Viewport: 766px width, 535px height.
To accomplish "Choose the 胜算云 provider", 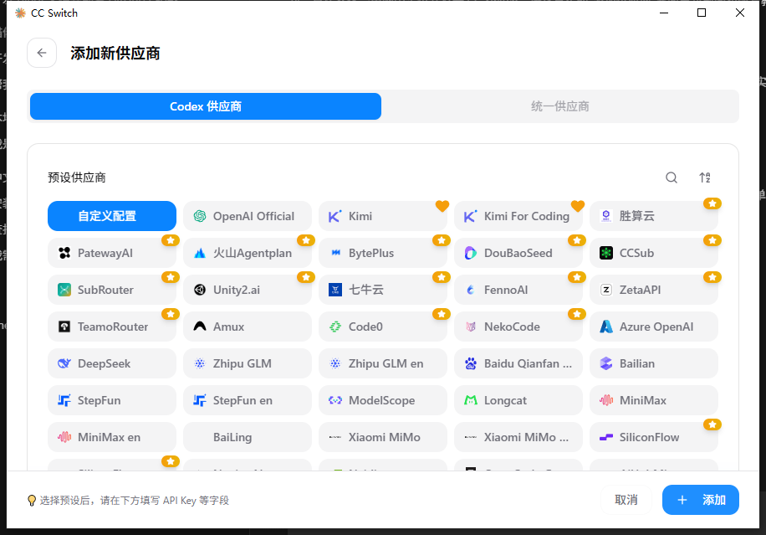I will click(x=654, y=216).
